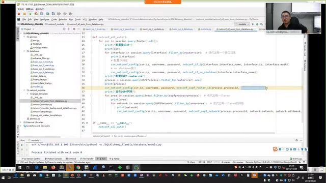The height and width of the screenshot is (183, 326).
Task: Click the rerun green arrow in the Run panel
Action: coord(22,145)
